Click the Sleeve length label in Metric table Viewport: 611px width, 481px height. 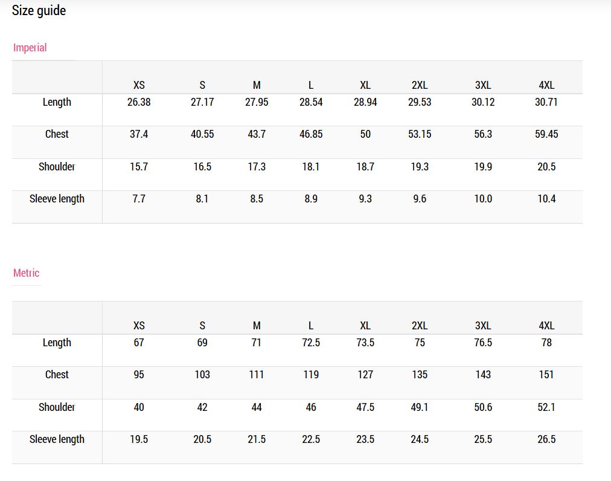57,439
